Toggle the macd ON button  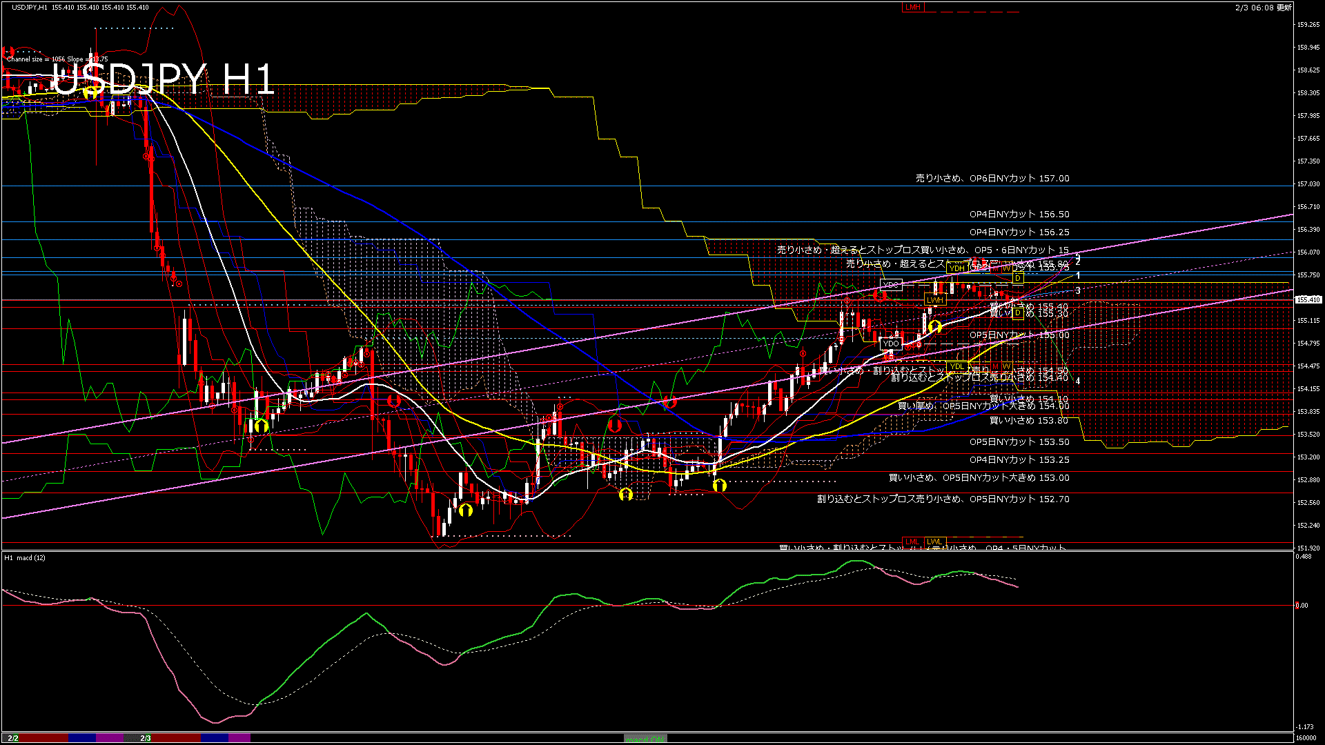coord(645,739)
